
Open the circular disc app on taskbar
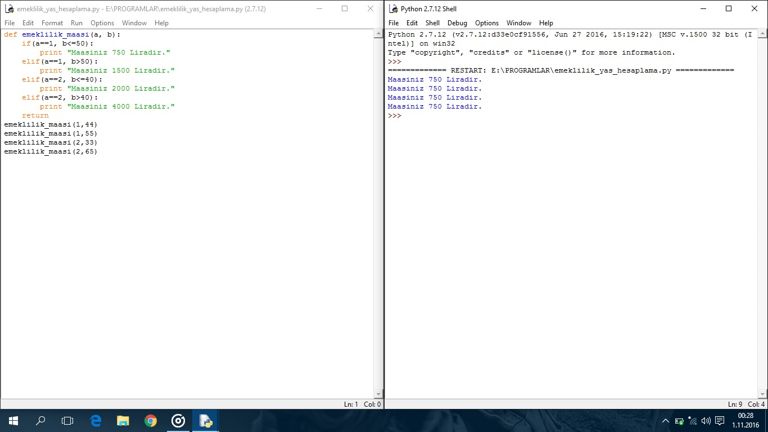178,421
